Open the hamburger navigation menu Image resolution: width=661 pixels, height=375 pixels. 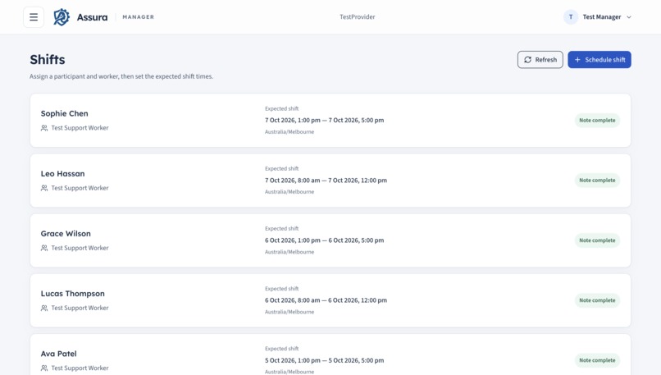point(34,17)
